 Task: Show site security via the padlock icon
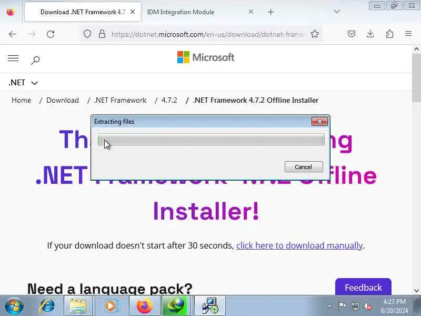point(102,34)
